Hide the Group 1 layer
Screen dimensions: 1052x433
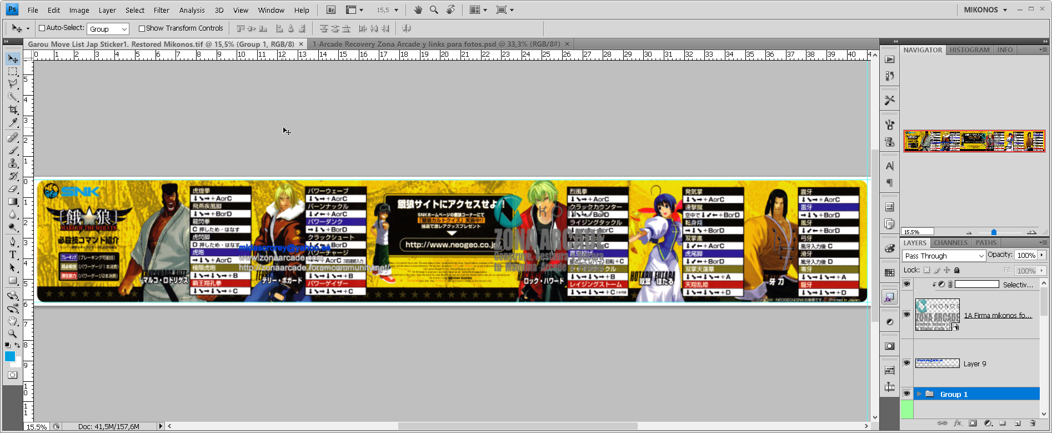pyautogui.click(x=906, y=394)
